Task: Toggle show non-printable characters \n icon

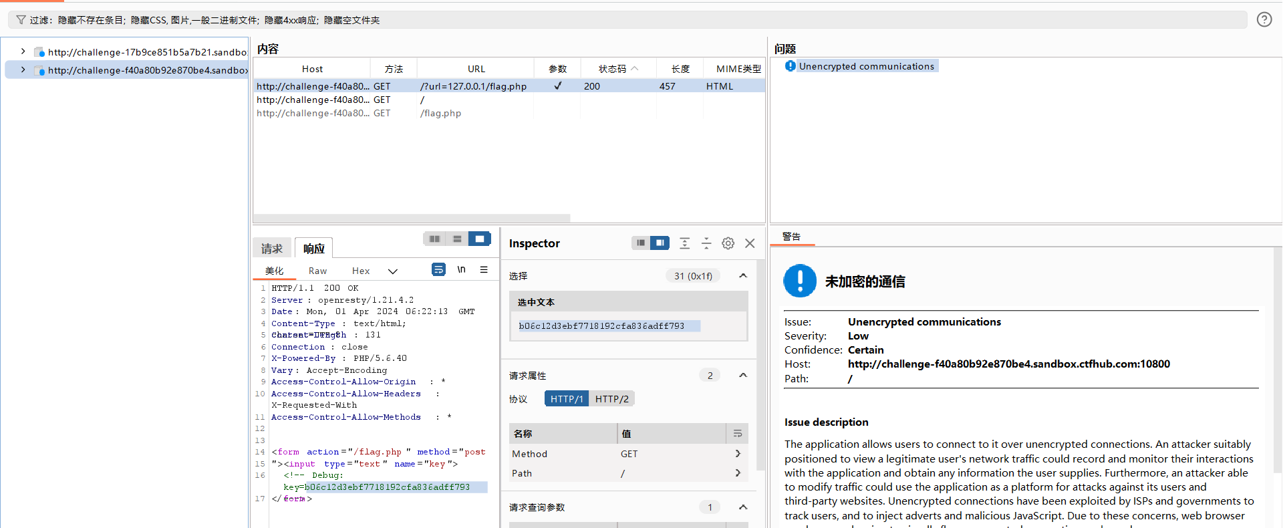Action: coord(461,269)
